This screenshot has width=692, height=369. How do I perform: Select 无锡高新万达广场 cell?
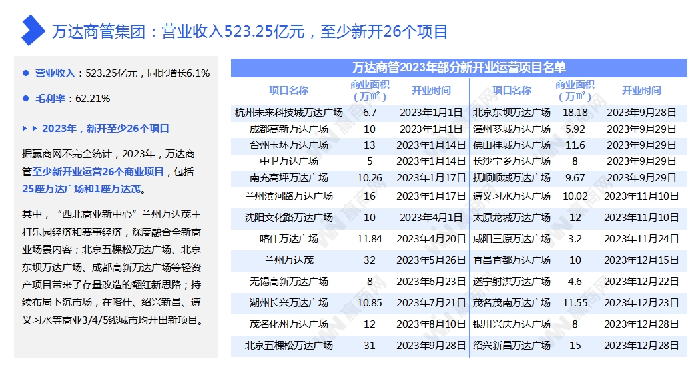pos(289,282)
